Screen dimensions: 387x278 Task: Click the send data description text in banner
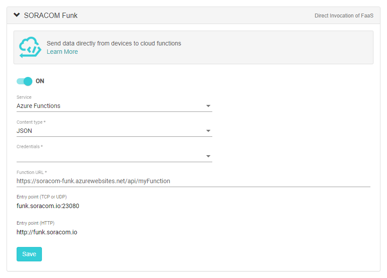point(114,43)
